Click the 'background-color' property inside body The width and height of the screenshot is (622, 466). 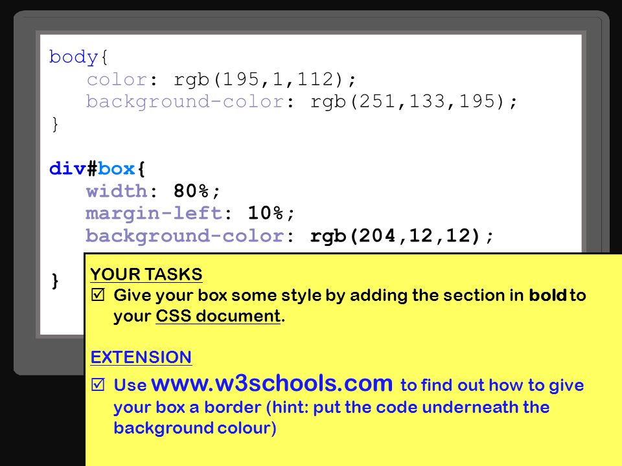(x=185, y=102)
